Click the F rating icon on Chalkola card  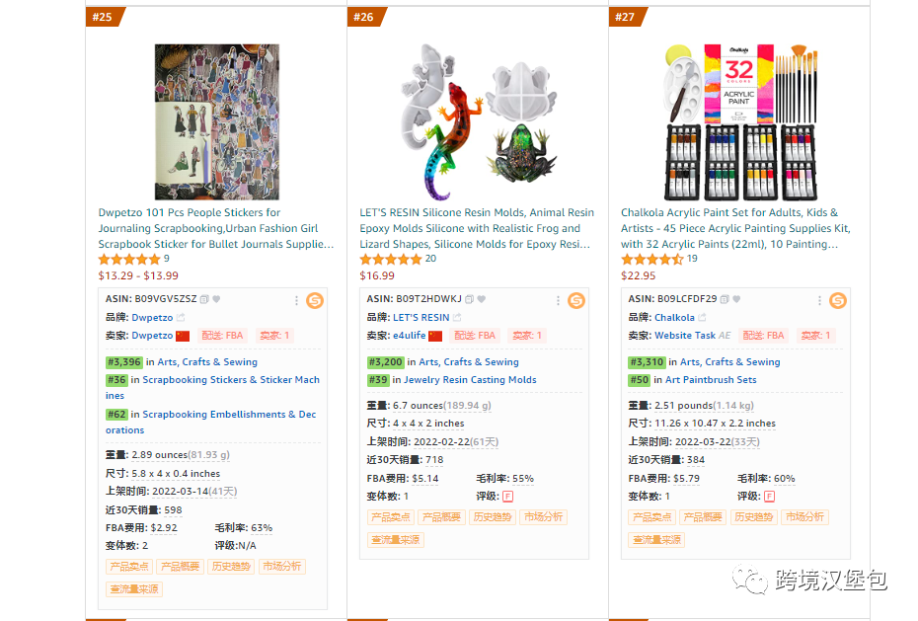click(x=769, y=497)
